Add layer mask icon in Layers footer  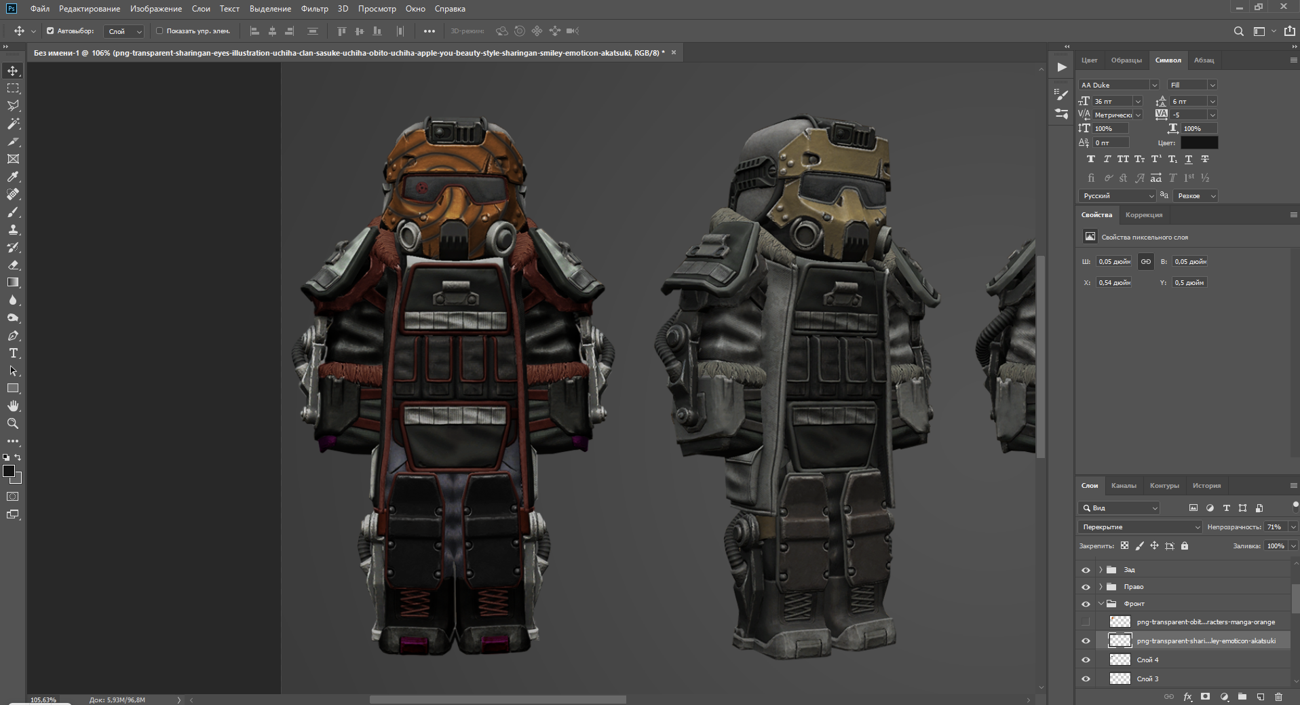pyautogui.click(x=1206, y=697)
